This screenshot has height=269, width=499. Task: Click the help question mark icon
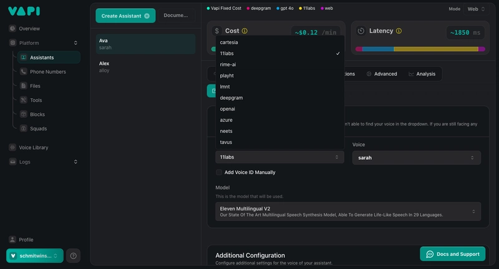click(74, 255)
